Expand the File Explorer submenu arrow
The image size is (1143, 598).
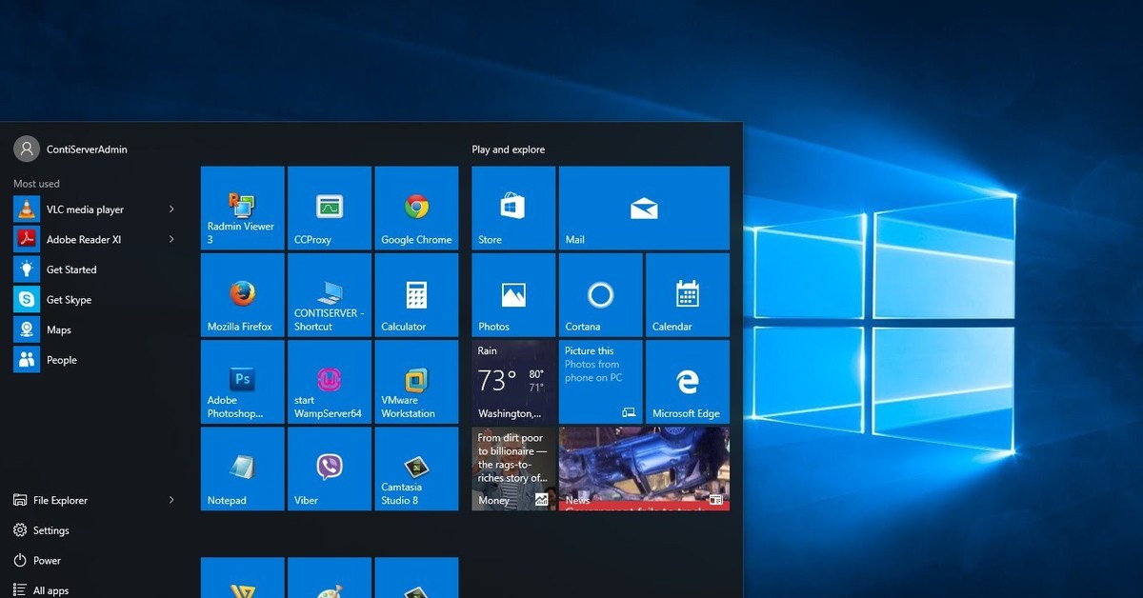tap(171, 500)
